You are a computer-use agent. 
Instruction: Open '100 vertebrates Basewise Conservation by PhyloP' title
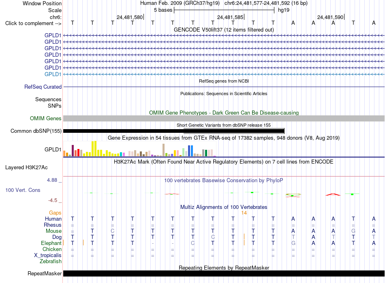(224, 181)
